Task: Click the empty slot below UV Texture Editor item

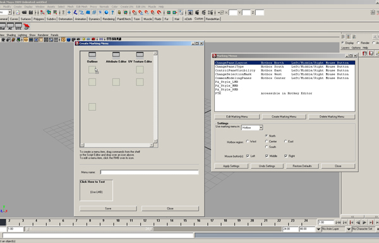Action: click(x=140, y=70)
